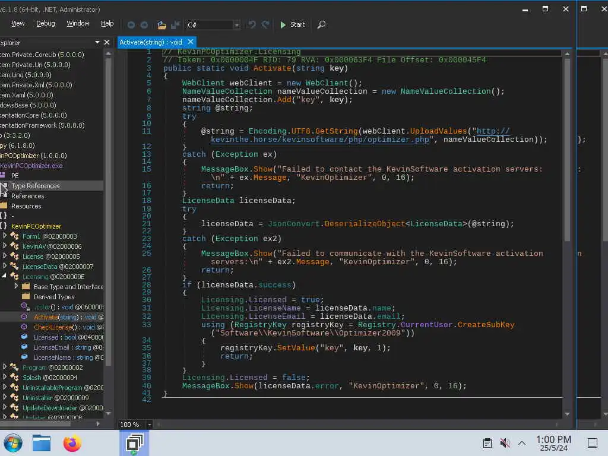
Task: Select the PE node
Action: [x=15, y=176]
